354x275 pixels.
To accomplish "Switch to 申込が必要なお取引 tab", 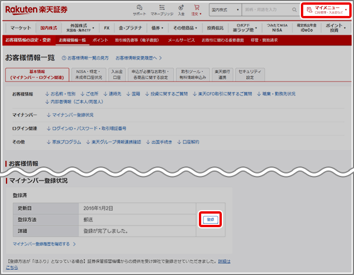I will tap(151, 74).
